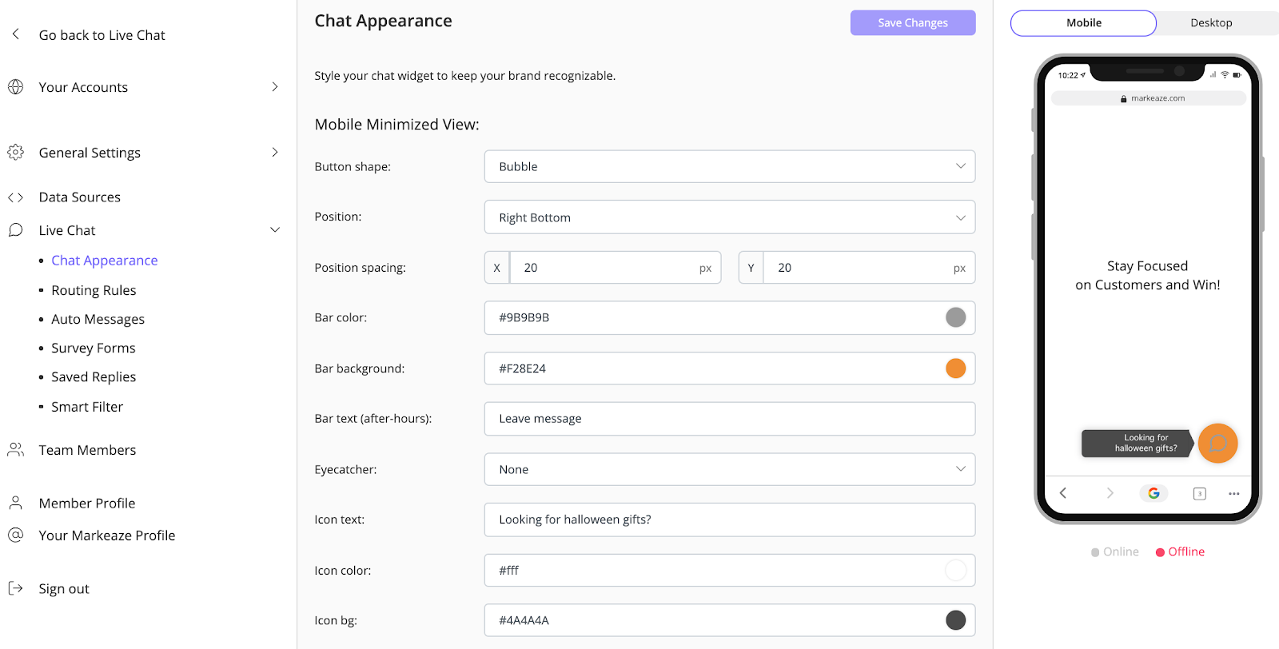Switch preview to Mobile view

pyautogui.click(x=1083, y=23)
